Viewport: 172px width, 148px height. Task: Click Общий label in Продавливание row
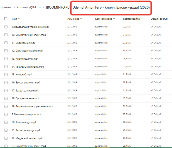(x=158, y=98)
